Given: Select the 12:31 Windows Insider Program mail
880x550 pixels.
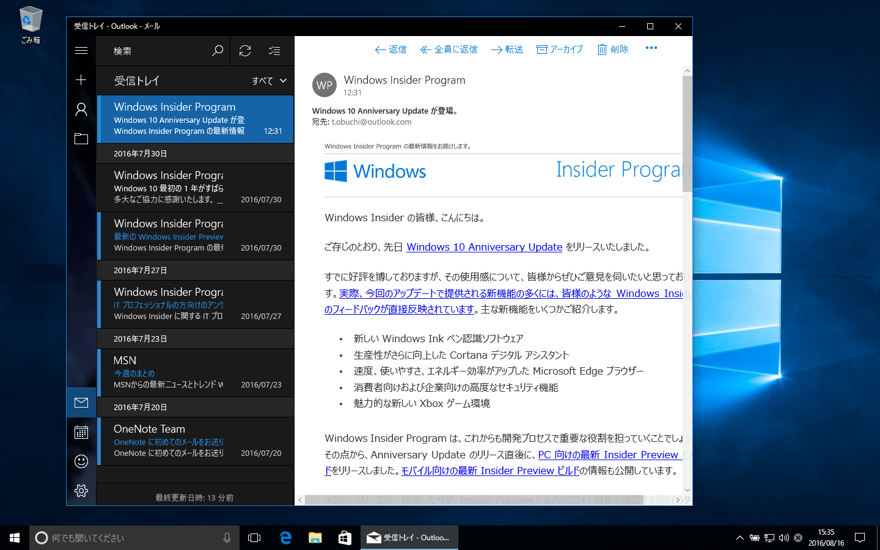Looking at the screenshot, I should click(x=196, y=119).
